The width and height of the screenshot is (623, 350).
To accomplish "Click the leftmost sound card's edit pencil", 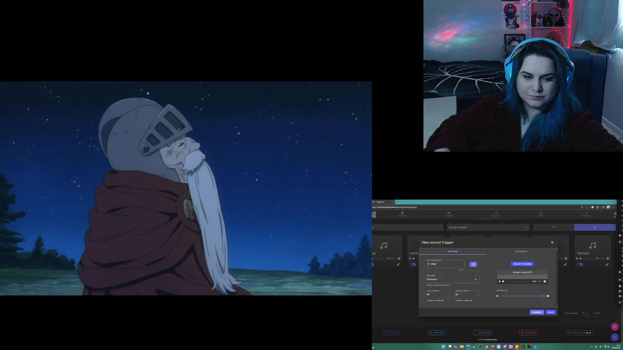I will (x=398, y=264).
